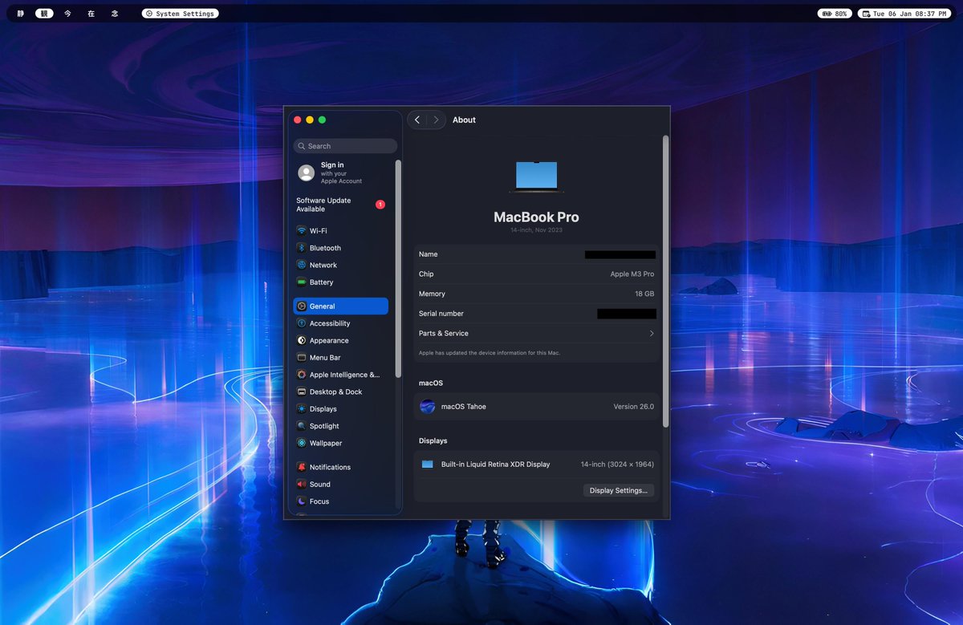
Task: Switch to the 静 workspace in the menu bar
Action: click(21, 14)
